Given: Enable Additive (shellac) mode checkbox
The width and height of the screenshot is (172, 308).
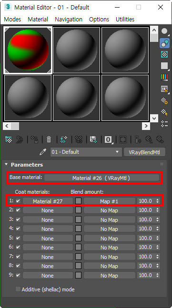Looking at the screenshot, I should click(x=18, y=289).
